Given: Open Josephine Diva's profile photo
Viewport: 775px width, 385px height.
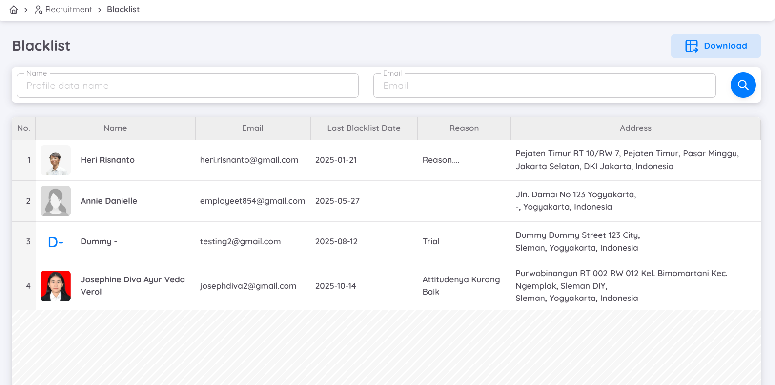Looking at the screenshot, I should [x=56, y=286].
